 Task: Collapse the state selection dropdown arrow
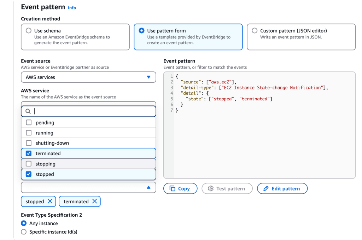coord(148,187)
